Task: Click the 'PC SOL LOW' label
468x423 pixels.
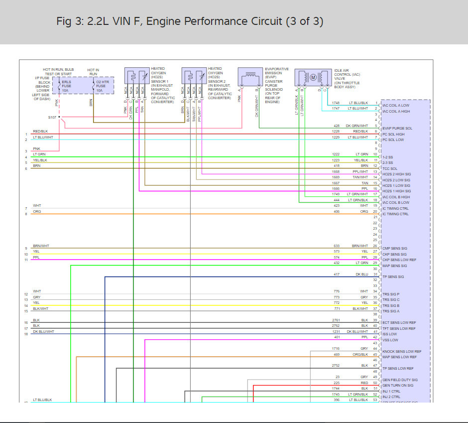Action: (393, 140)
